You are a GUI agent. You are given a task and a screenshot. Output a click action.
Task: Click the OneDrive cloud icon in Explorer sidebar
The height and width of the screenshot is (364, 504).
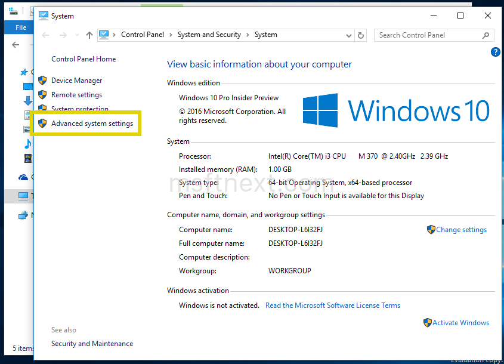[24, 177]
